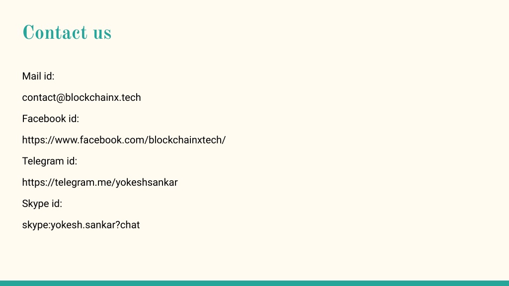Place cursor on blockchainx.tech domain in email
This screenshot has width=509, height=286.
point(103,97)
